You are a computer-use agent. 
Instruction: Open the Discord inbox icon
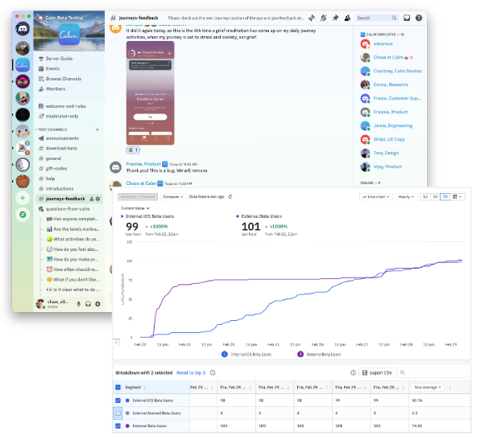click(407, 18)
